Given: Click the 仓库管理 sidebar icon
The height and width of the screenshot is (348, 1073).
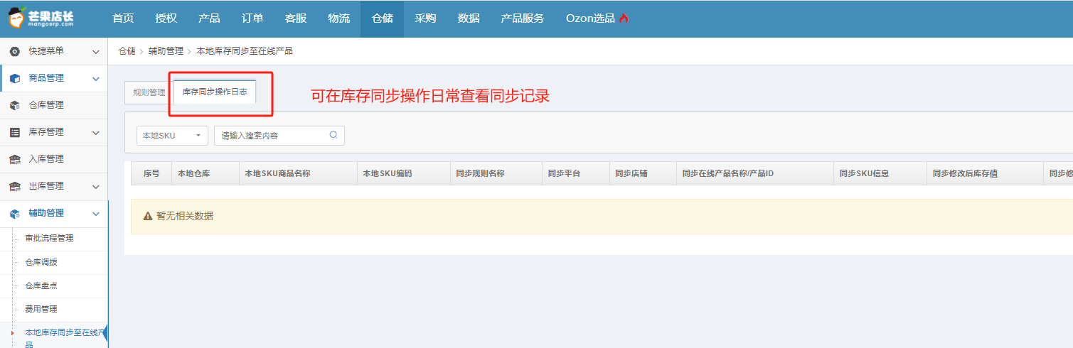Looking at the screenshot, I should [14, 105].
